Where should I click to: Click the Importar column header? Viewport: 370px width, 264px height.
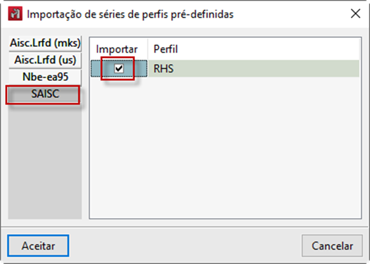119,49
